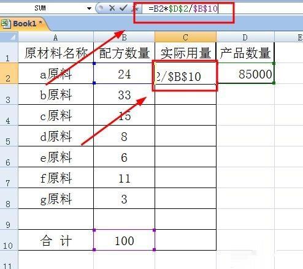Click cell with value 24
This screenshot has width=303, height=269.
(124, 74)
